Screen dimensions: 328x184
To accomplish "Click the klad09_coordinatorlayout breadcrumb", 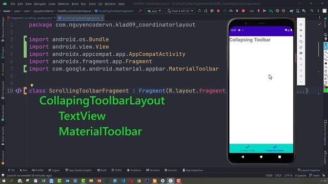I will (74, 11).
